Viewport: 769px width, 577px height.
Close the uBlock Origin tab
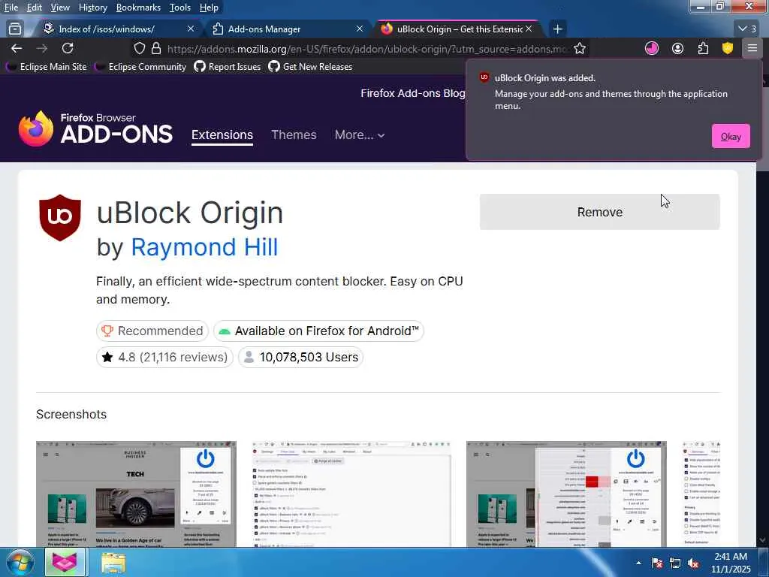(529, 29)
